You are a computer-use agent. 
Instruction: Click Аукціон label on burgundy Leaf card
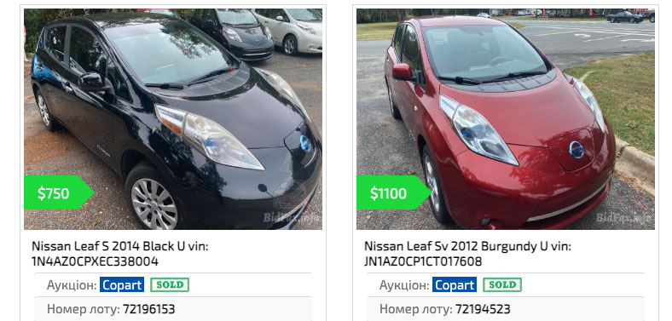coord(404,285)
